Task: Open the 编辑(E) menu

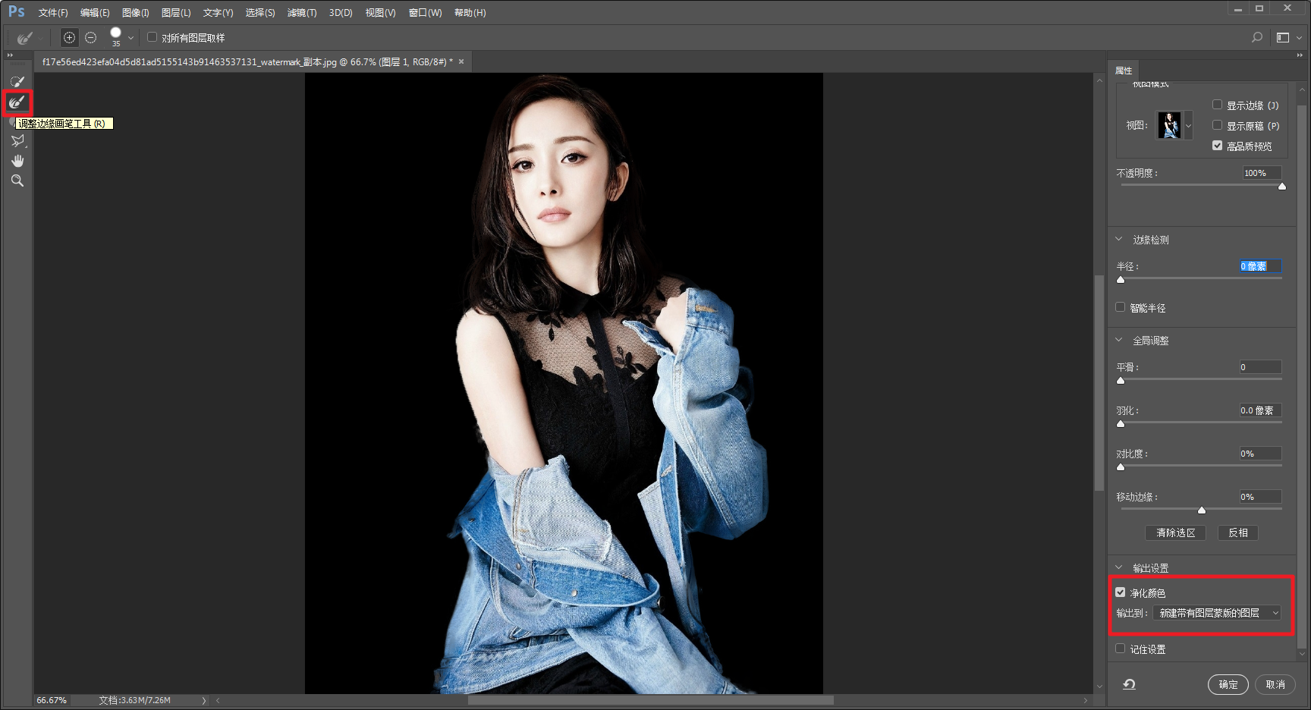Action: (95, 13)
